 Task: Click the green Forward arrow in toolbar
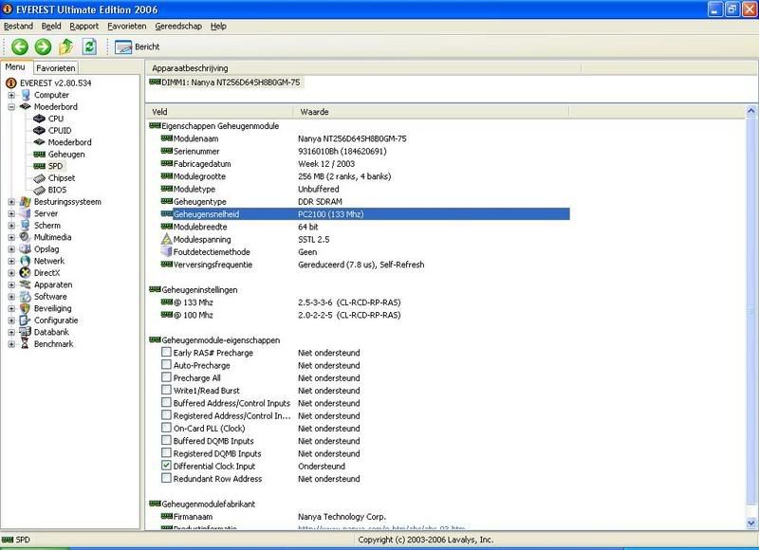(x=42, y=46)
